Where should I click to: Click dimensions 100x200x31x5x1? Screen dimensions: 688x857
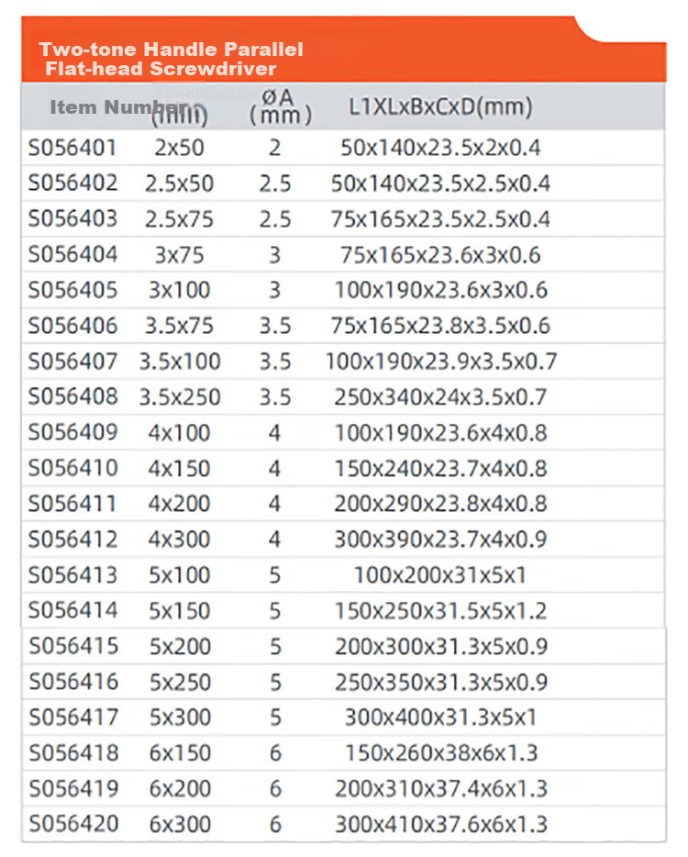click(440, 575)
